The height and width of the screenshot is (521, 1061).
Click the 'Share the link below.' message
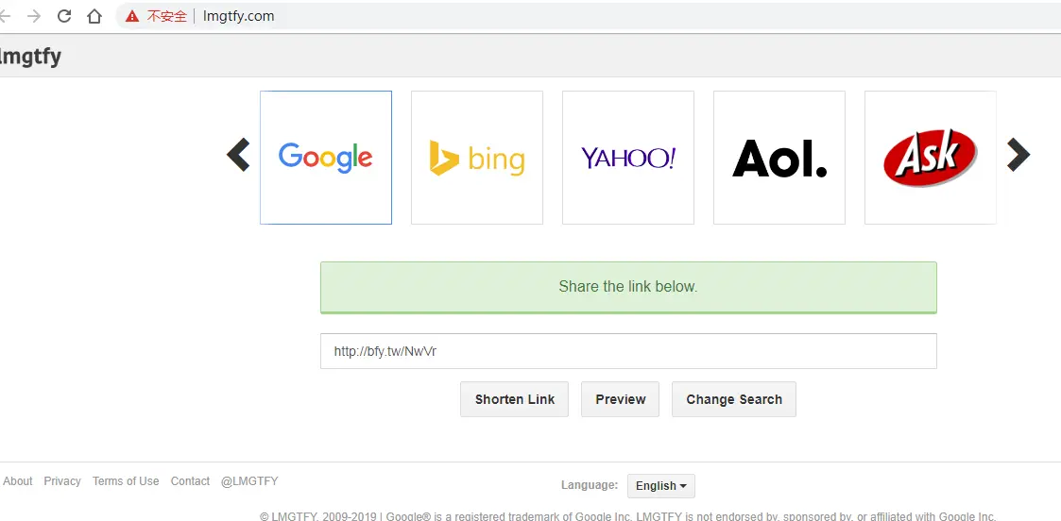click(x=628, y=287)
